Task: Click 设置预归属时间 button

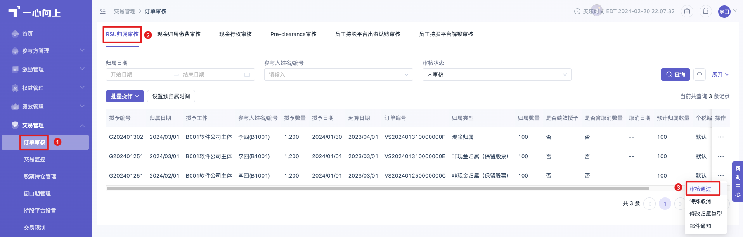Action: (171, 96)
